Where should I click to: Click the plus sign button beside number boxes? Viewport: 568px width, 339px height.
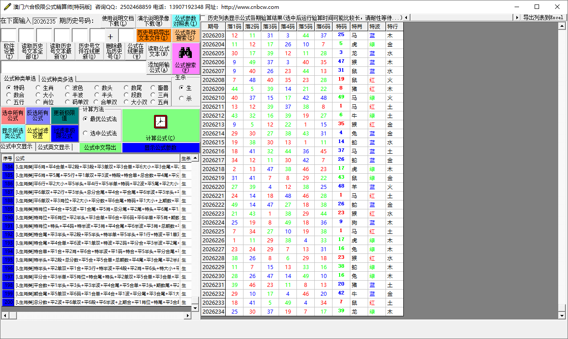[x=110, y=37]
